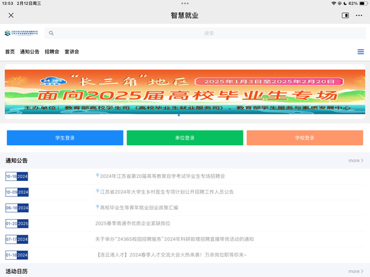Viewport: 370px width, 277px height.
Task: Focus the 搜索 search input field
Action: click(209, 33)
